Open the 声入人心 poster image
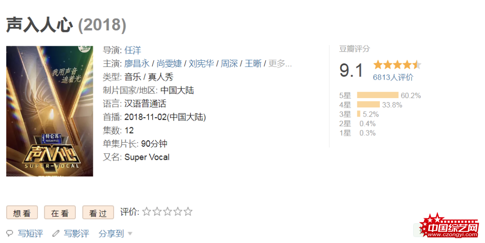 (49, 111)
